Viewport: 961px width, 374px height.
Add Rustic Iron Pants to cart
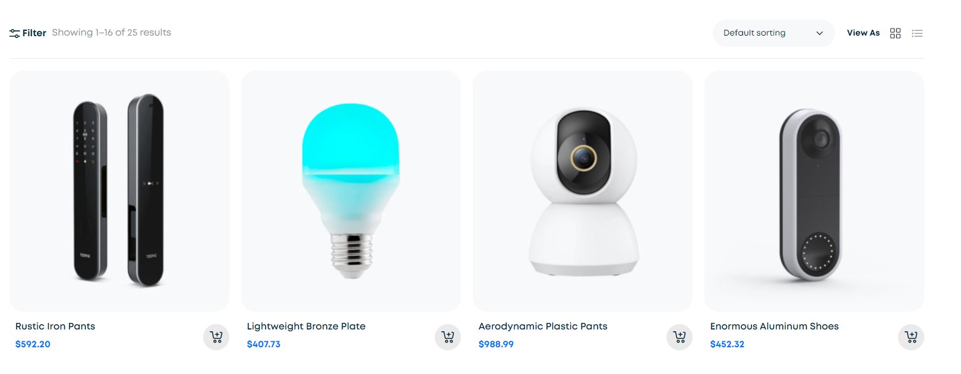click(x=216, y=337)
